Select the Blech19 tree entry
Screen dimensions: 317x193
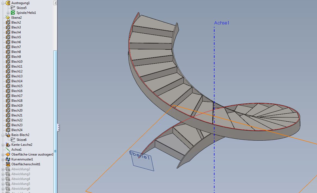click(17, 106)
